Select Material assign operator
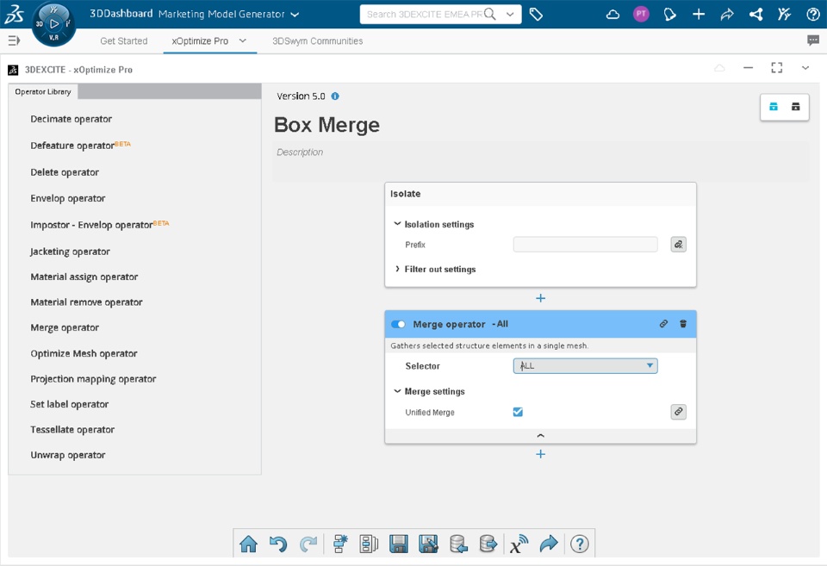The image size is (827, 566). (84, 277)
